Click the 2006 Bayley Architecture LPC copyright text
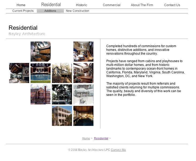196x161 pixels. click(89, 150)
